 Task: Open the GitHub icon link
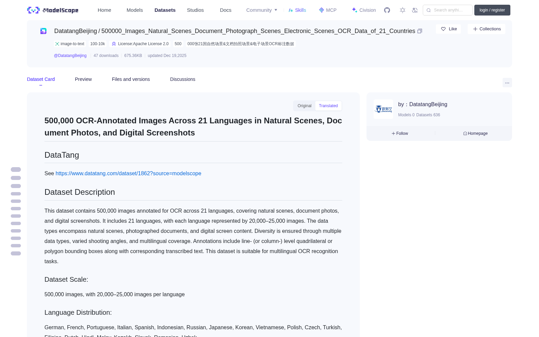[387, 10]
